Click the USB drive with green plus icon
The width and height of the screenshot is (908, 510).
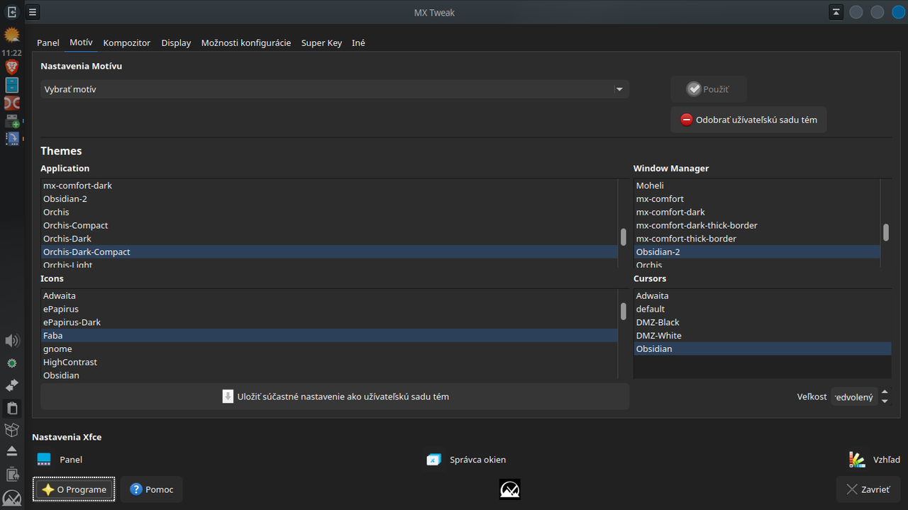pyautogui.click(x=11, y=121)
